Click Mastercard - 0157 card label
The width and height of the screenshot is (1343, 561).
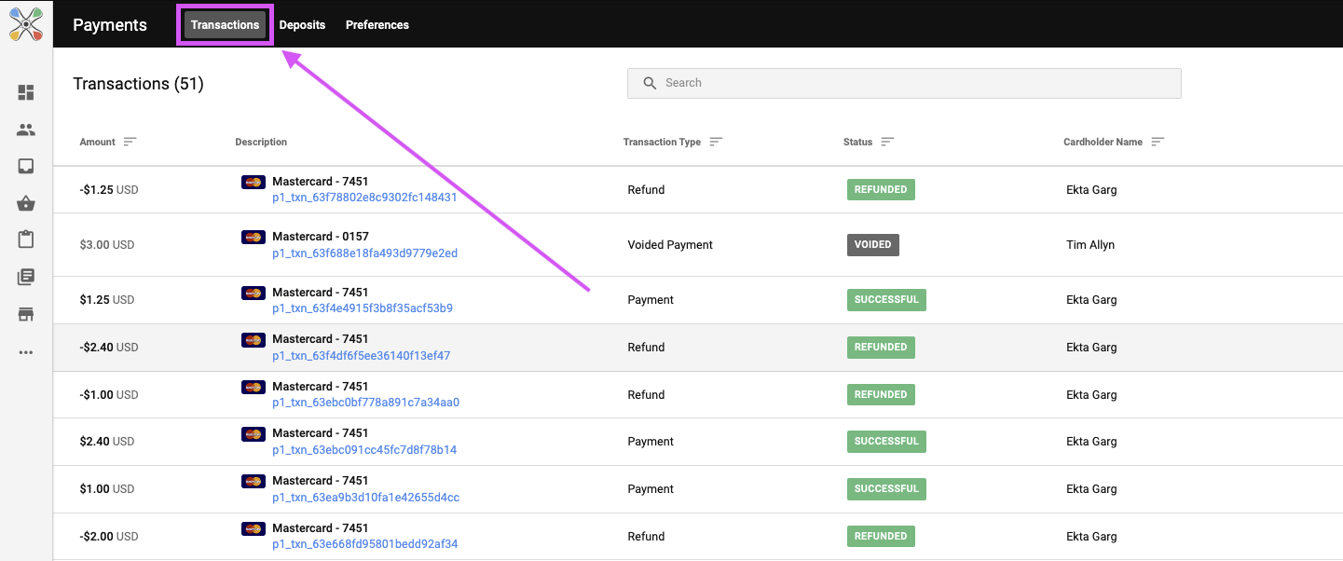point(321,237)
